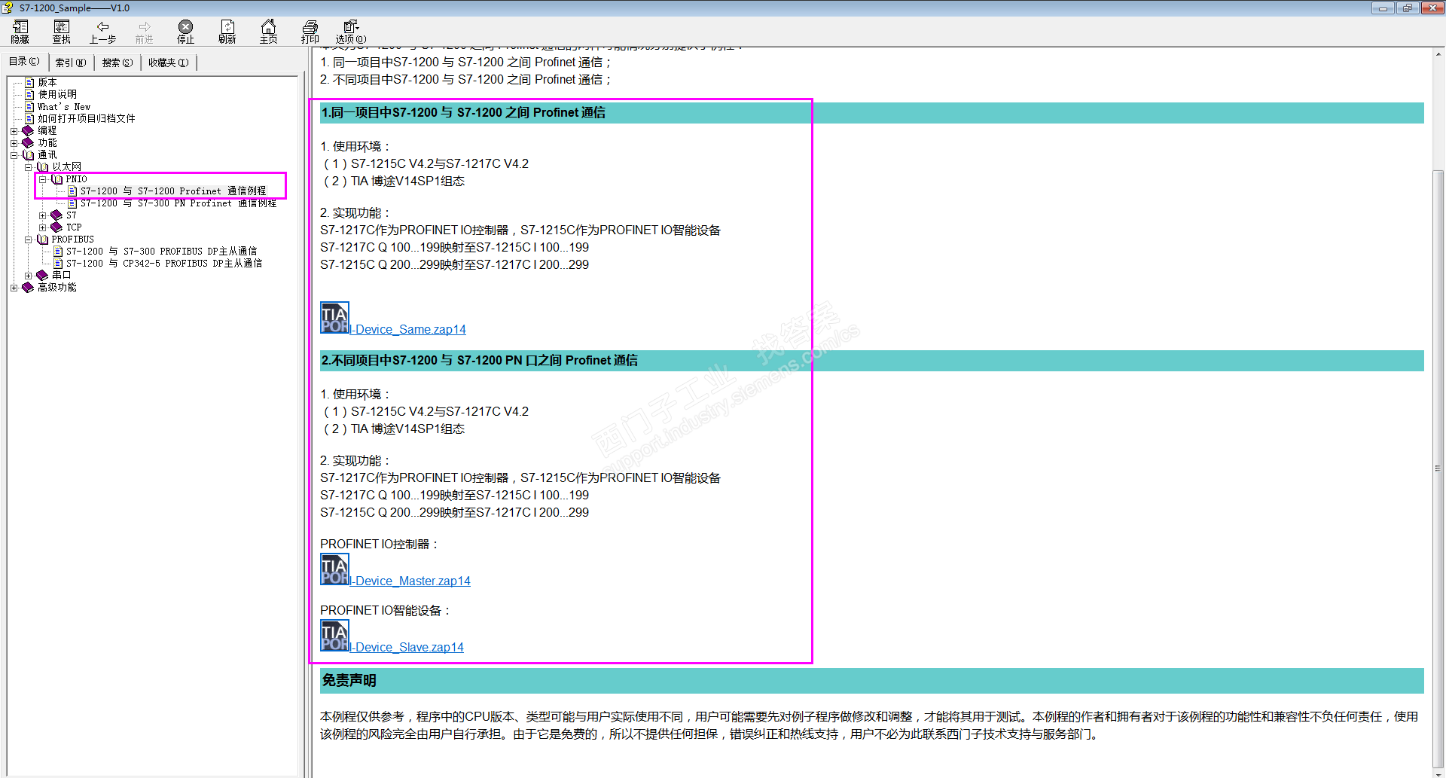The width and height of the screenshot is (1446, 778).
Task: Click the open book icon next to PROFIBUS
Action: tap(43, 239)
